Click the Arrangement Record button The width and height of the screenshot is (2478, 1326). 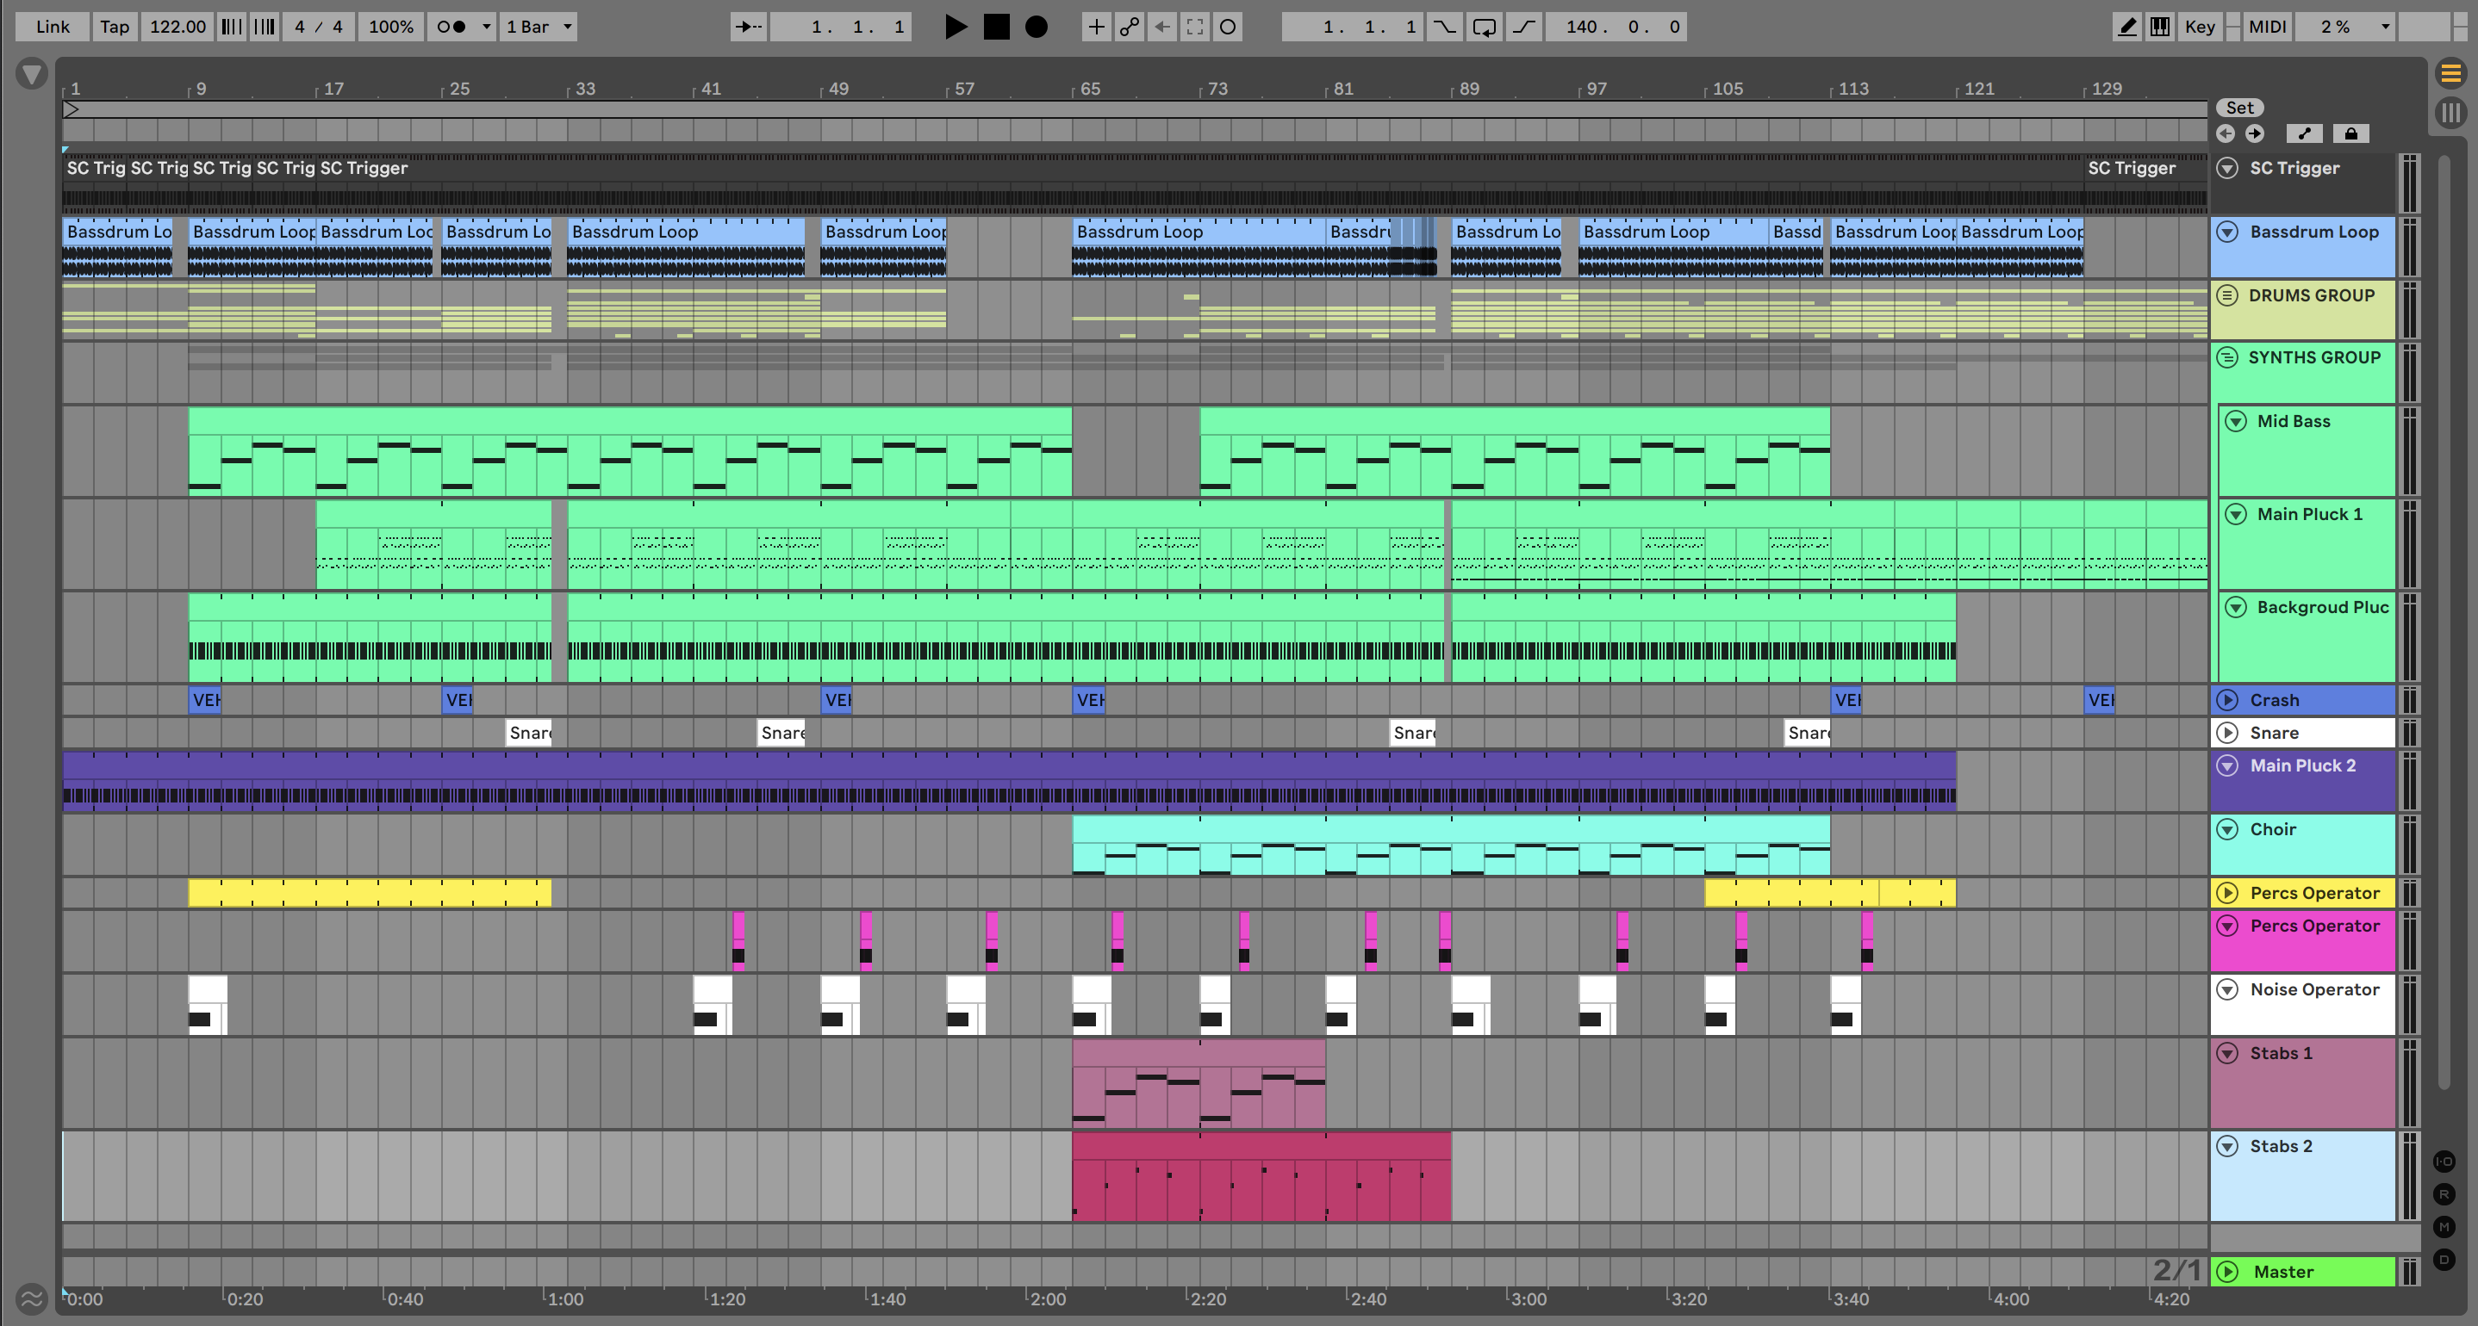pyautogui.click(x=1036, y=27)
